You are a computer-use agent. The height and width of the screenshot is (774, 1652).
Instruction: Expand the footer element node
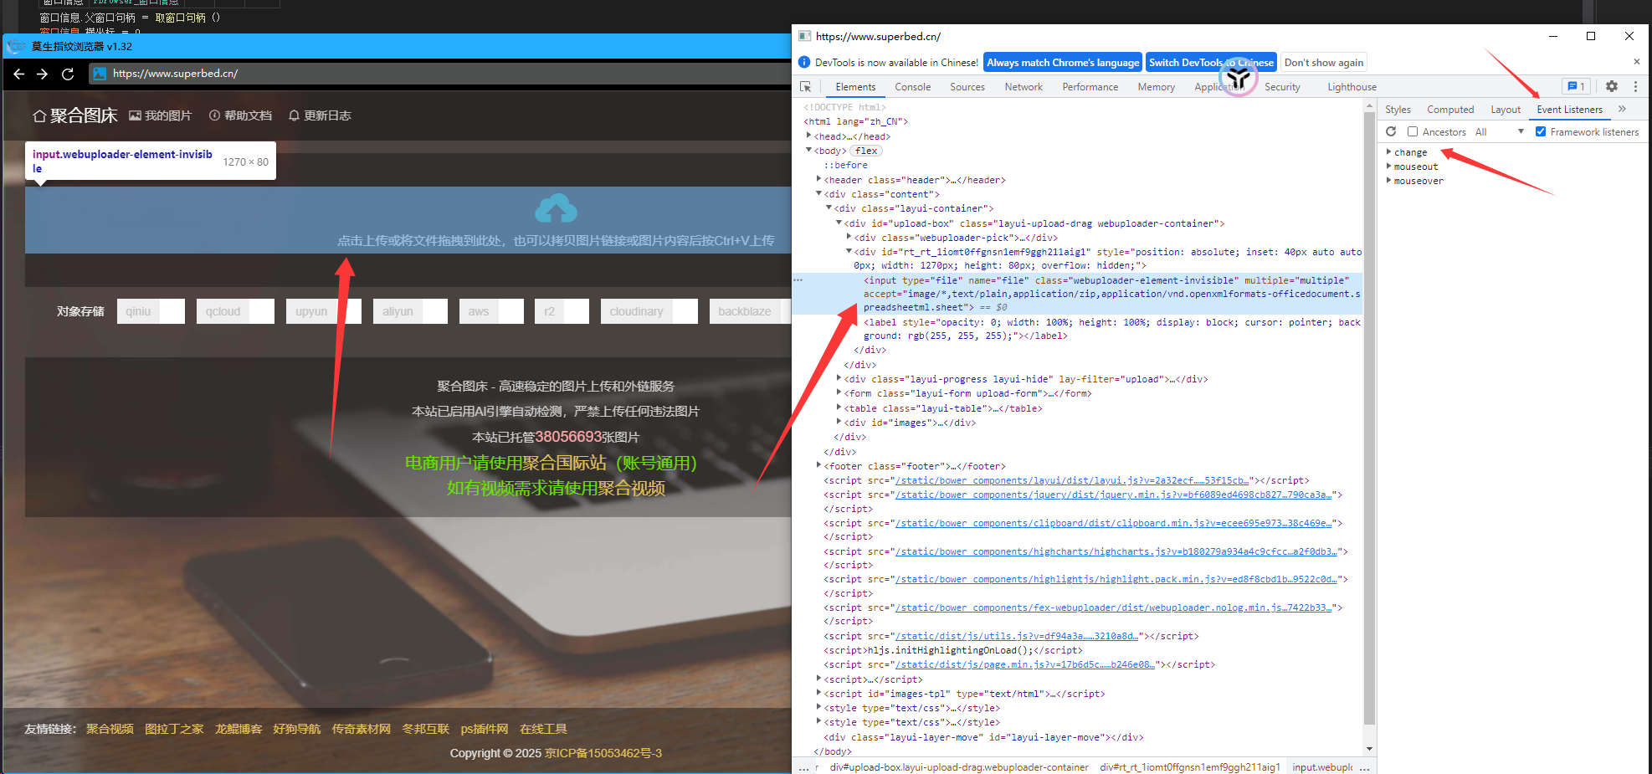click(x=819, y=466)
